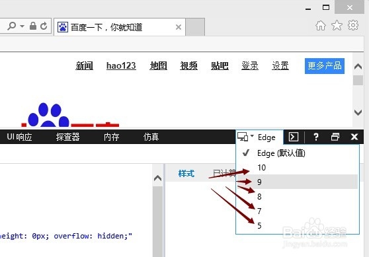Open the 设置 link
Viewport: 369px width, 257px height.
[x=280, y=65]
